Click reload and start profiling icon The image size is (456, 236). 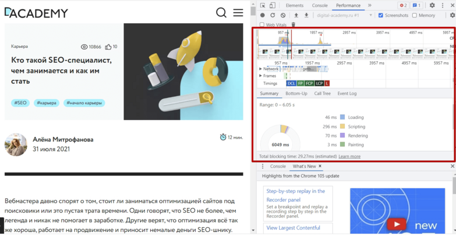[273, 15]
